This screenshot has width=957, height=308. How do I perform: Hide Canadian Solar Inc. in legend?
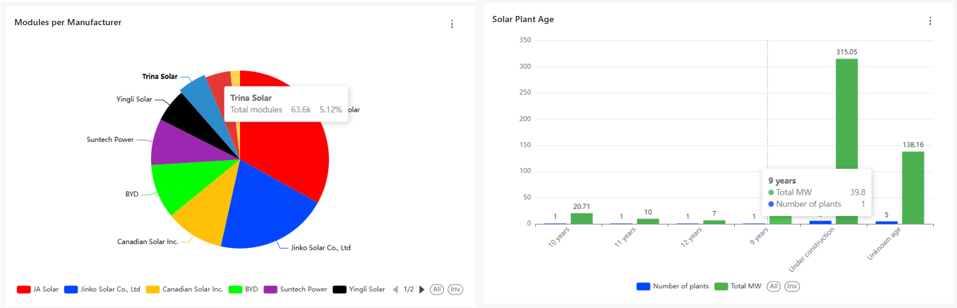(185, 290)
